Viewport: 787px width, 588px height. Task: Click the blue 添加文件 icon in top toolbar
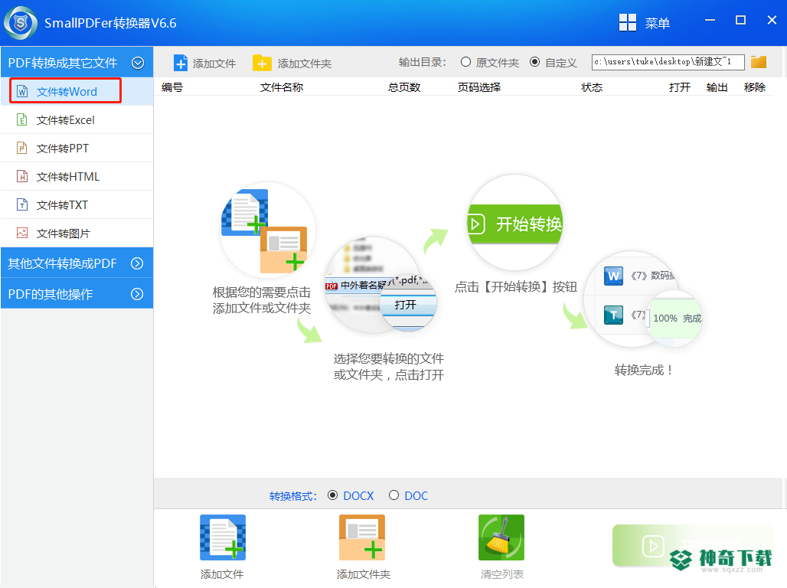(x=181, y=64)
